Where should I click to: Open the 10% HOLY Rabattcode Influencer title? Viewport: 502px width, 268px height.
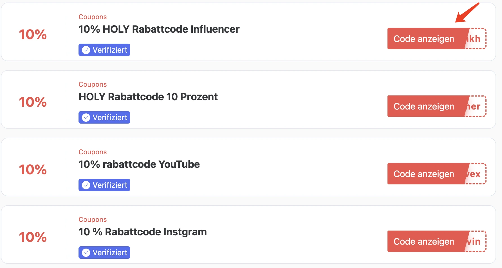click(x=159, y=29)
